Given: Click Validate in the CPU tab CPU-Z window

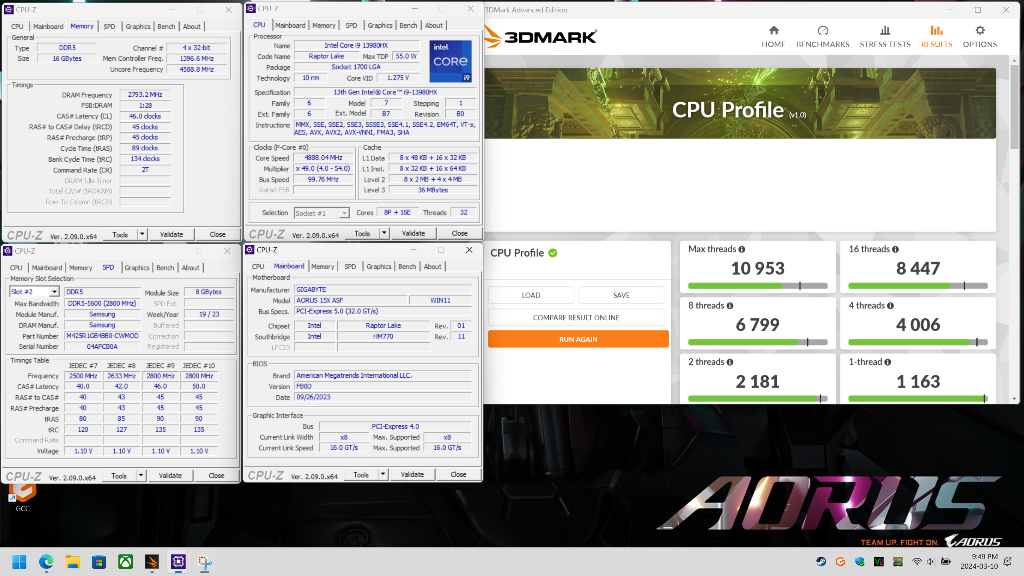Looking at the screenshot, I should 414,233.
